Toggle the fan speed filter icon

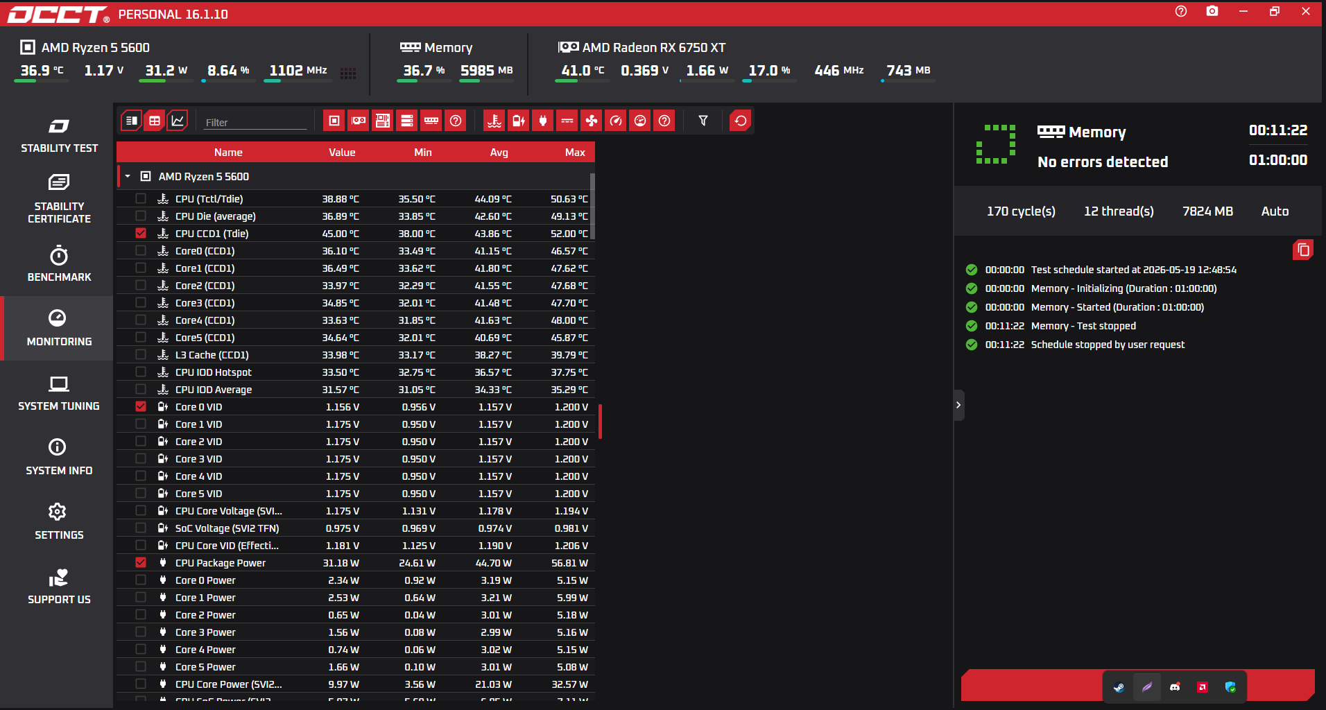[x=592, y=121]
